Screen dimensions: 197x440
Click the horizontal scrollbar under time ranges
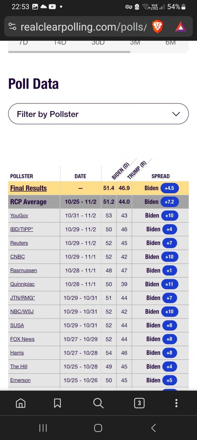pos(69,52)
